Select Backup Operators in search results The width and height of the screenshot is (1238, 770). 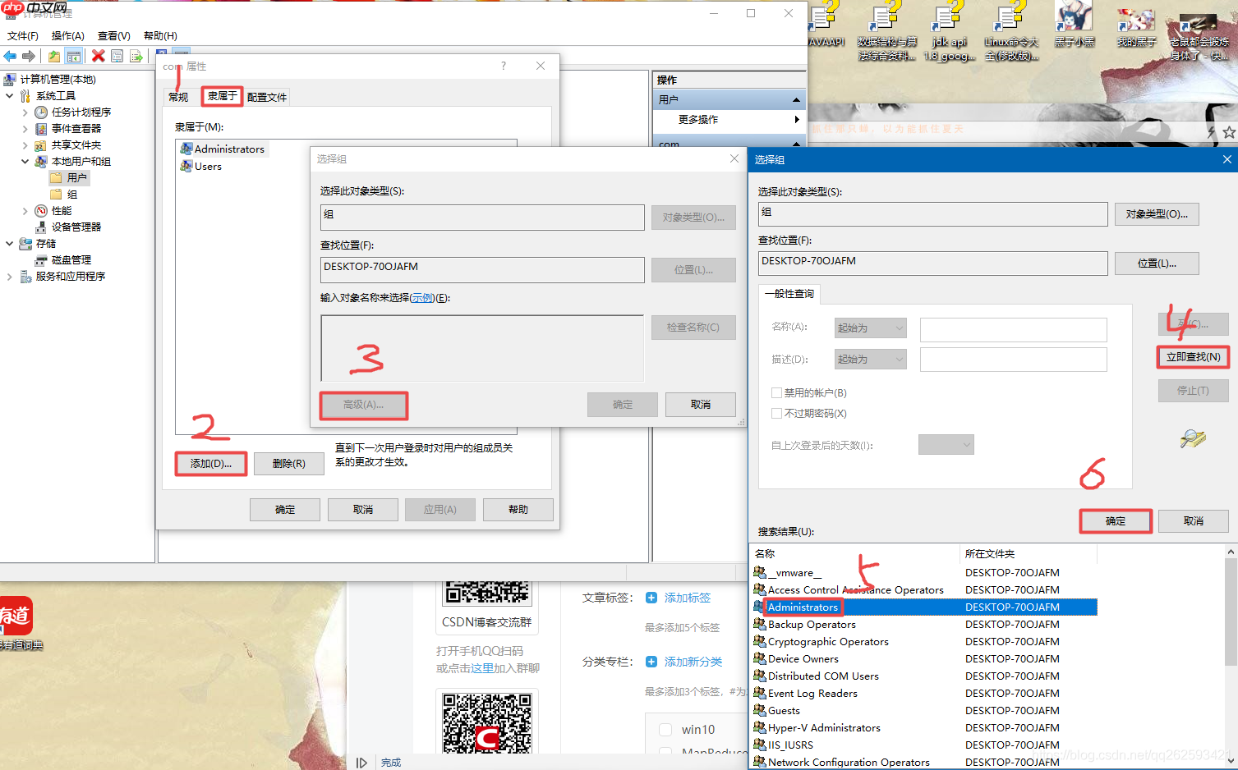tap(811, 625)
